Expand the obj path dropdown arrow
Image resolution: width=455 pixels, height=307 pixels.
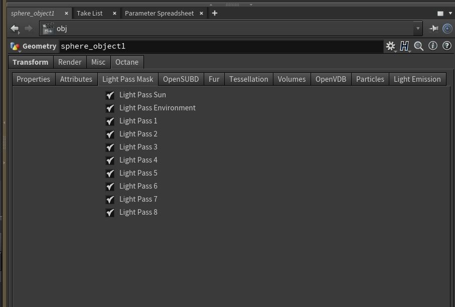click(417, 29)
